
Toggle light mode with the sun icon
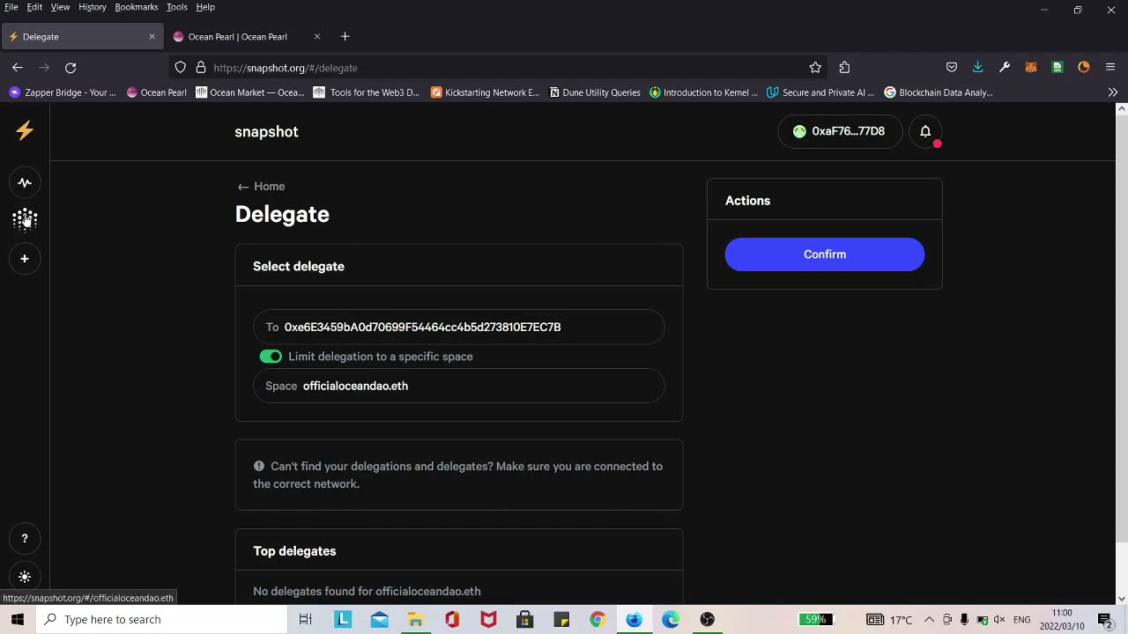pos(25,577)
